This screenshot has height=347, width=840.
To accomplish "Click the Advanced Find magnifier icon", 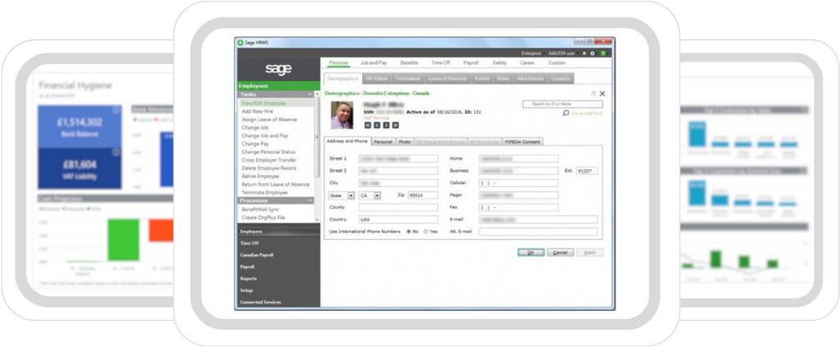I will click(565, 114).
